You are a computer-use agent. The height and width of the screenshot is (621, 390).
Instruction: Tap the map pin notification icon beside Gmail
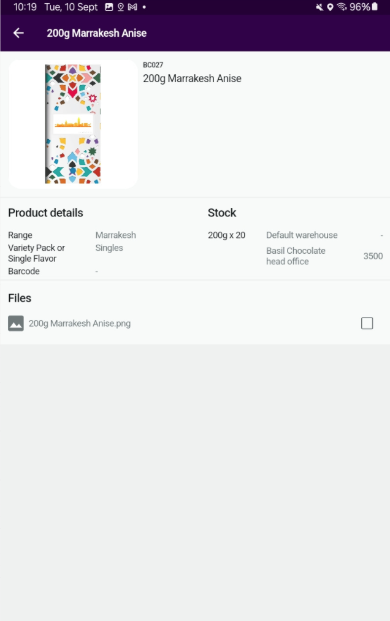point(121,7)
